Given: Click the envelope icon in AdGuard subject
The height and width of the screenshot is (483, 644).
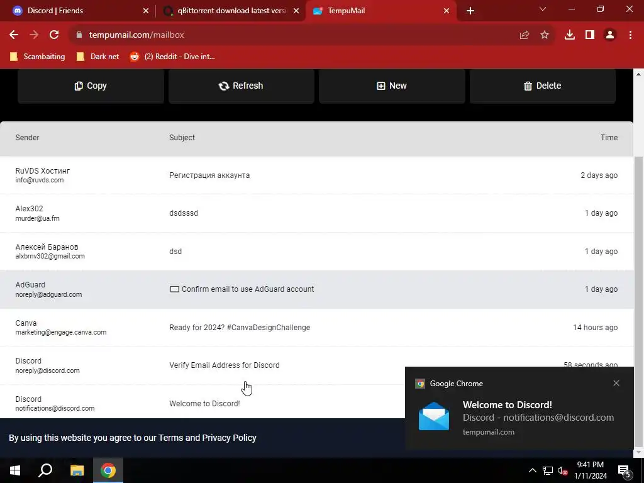Looking at the screenshot, I should click(174, 289).
